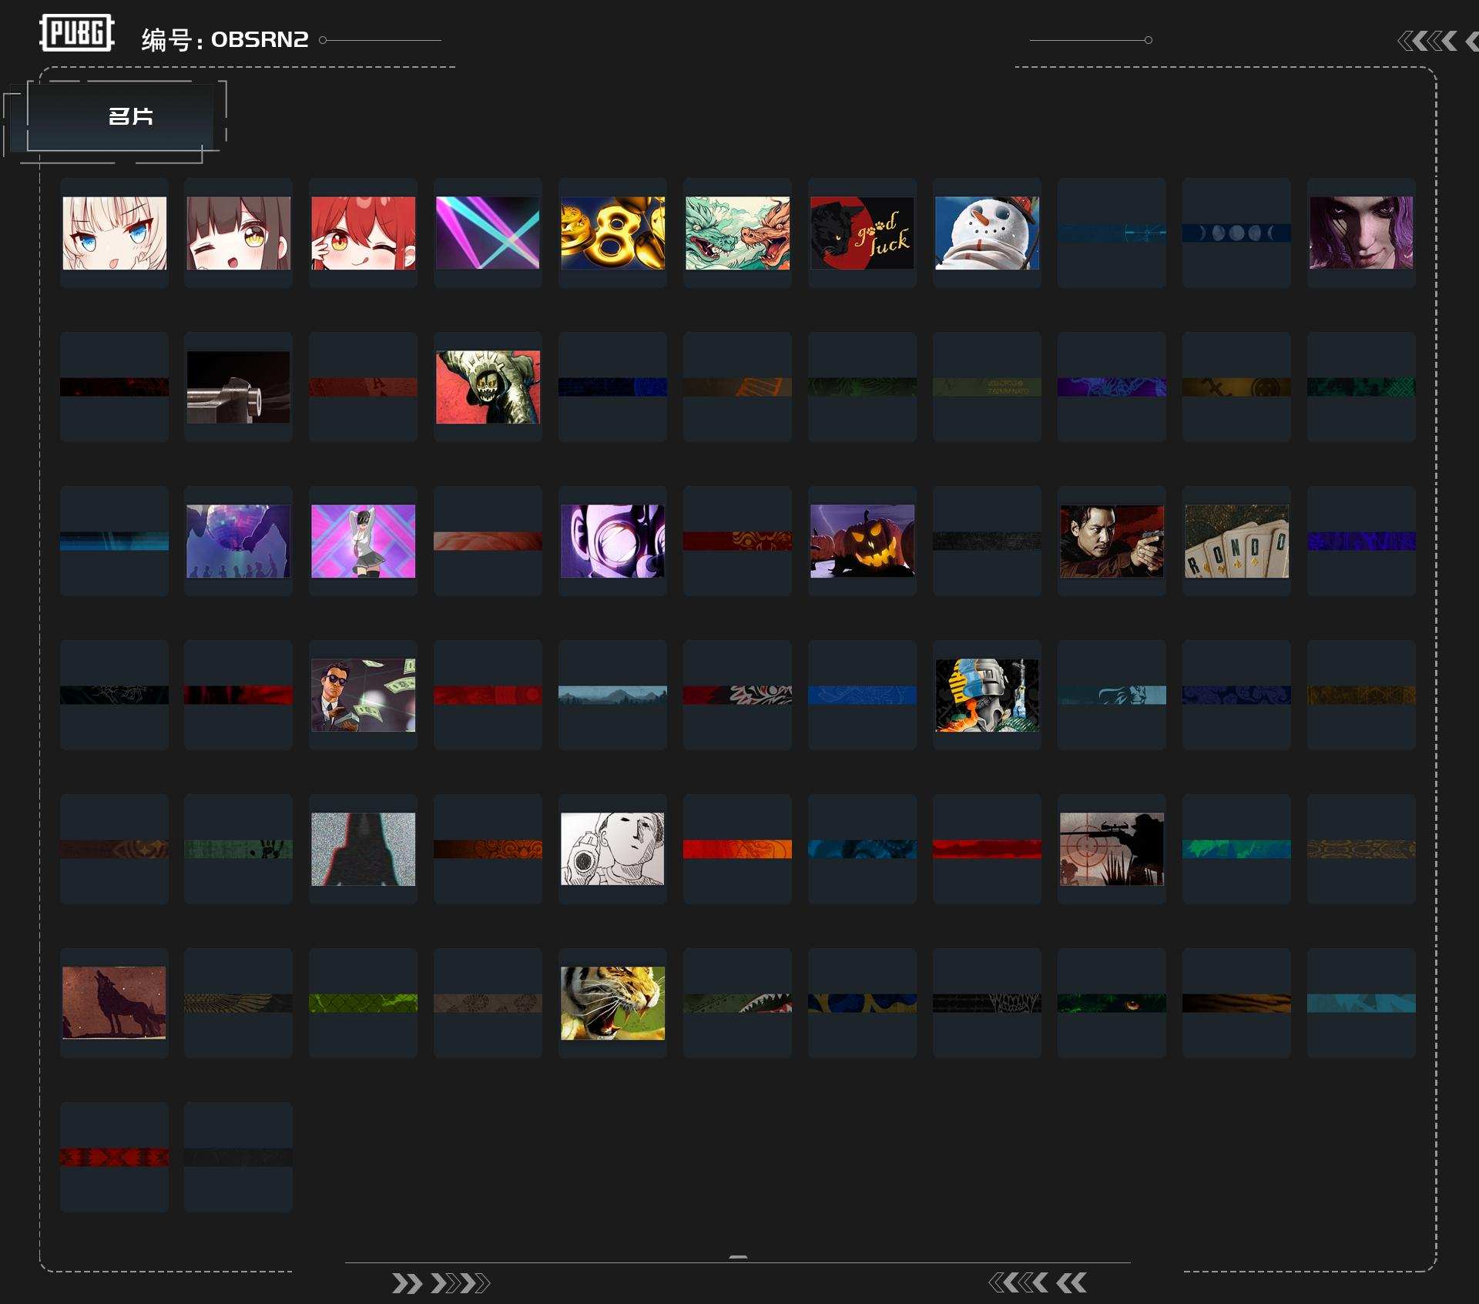
Task: Select the red diamond pattern banner card
Action: pos(114,1157)
